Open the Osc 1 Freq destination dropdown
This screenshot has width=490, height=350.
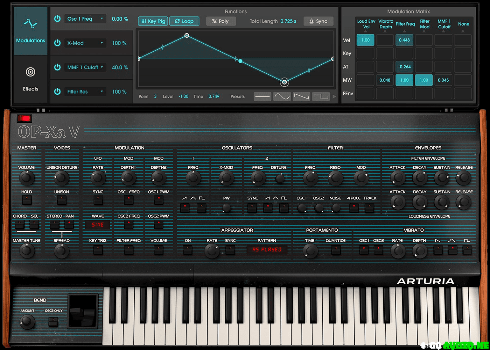click(x=85, y=19)
